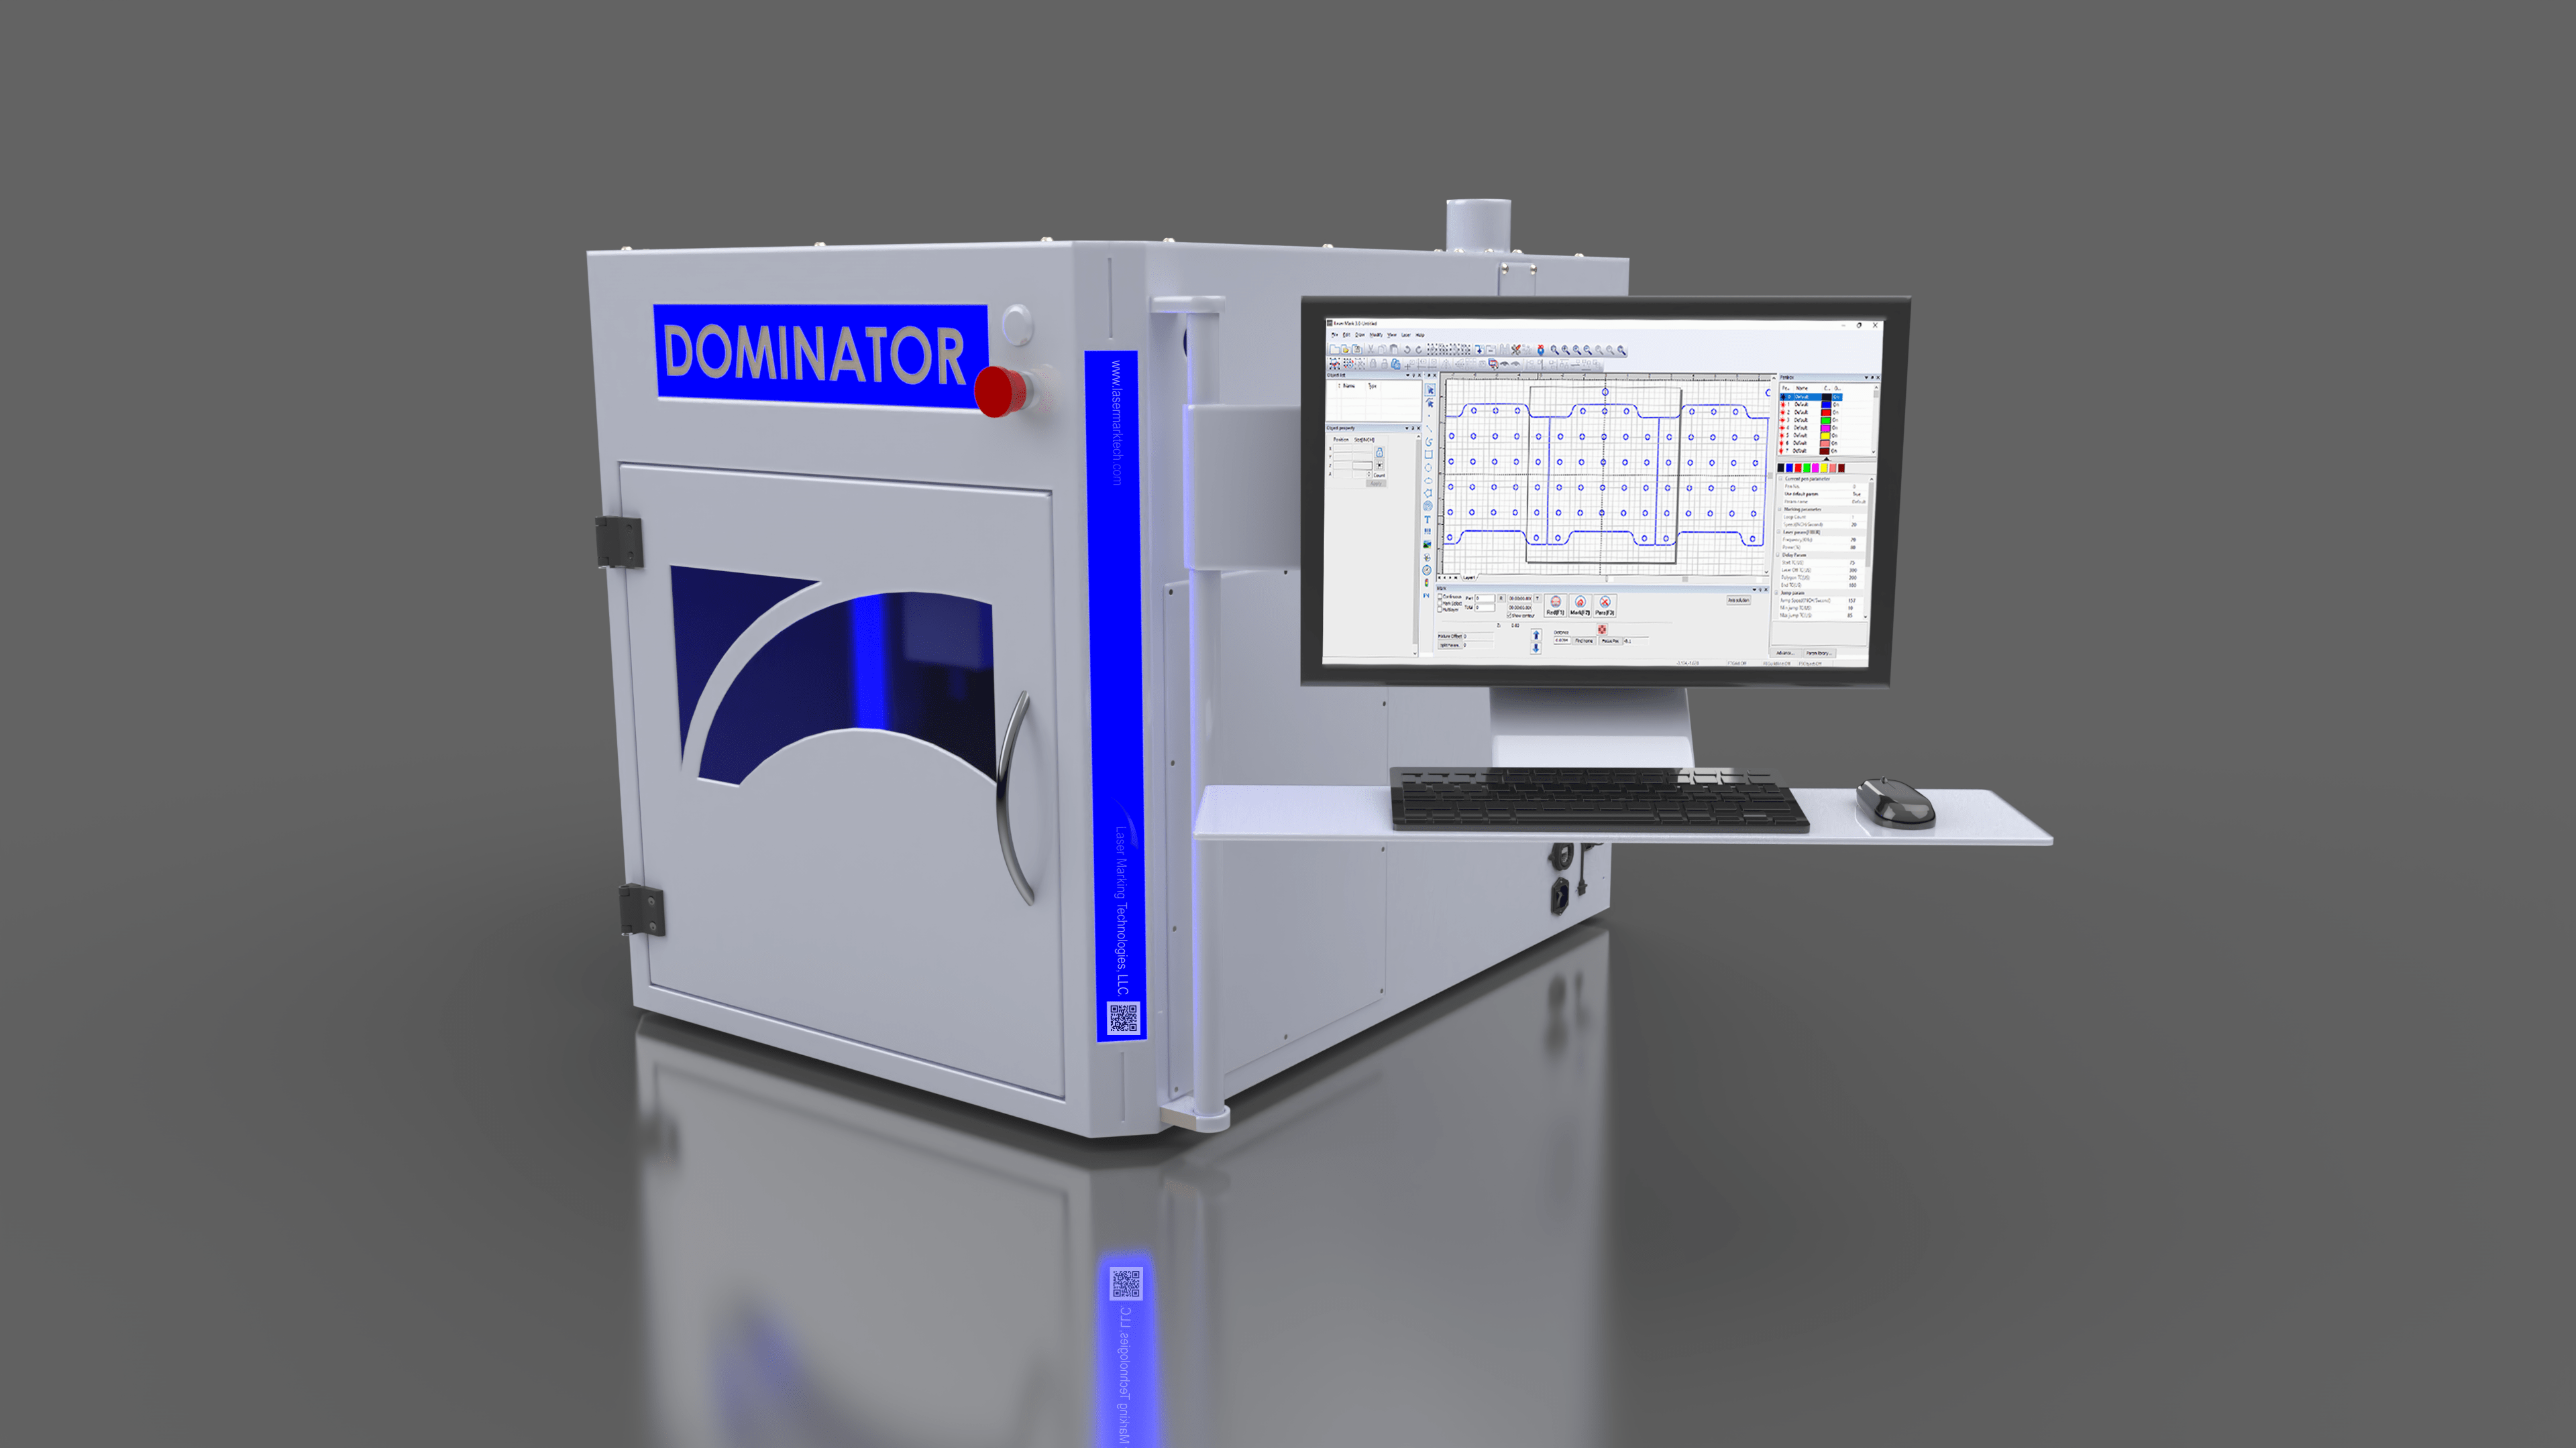Click the Advance button in Penbox

[x=1786, y=654]
